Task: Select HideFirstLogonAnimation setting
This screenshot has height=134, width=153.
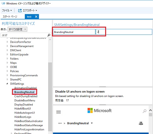Action: 29,130
